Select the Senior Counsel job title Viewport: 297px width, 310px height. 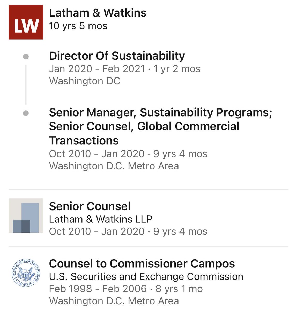pyautogui.click(x=90, y=206)
